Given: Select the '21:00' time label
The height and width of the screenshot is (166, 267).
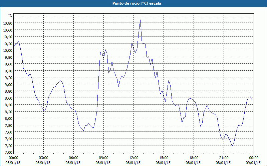Looking at the screenshot, I should pyautogui.click(x=224, y=158).
